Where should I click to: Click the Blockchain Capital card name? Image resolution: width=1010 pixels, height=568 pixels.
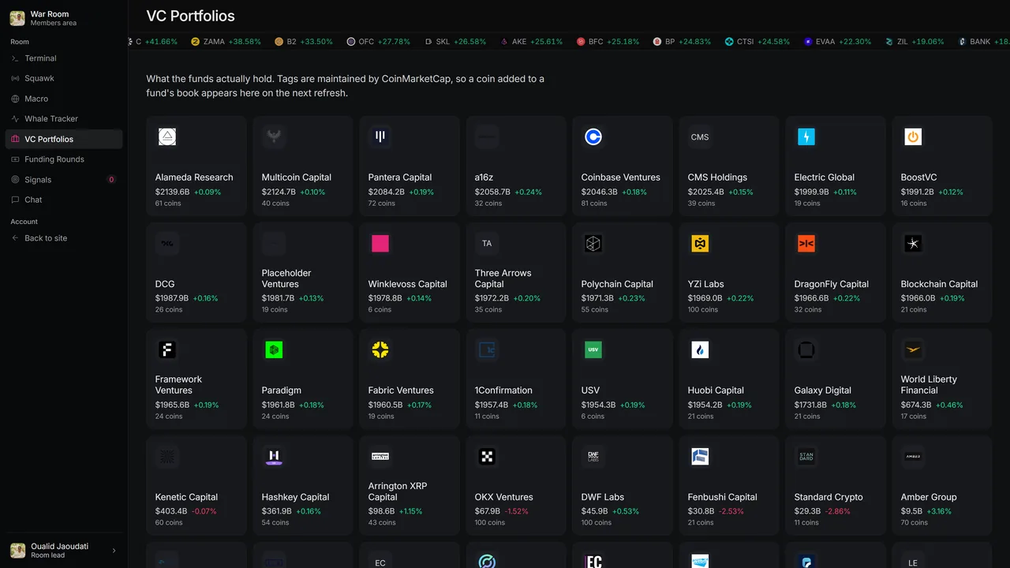[939, 284]
